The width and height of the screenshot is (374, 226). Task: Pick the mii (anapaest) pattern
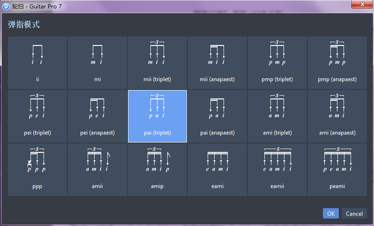217,62
